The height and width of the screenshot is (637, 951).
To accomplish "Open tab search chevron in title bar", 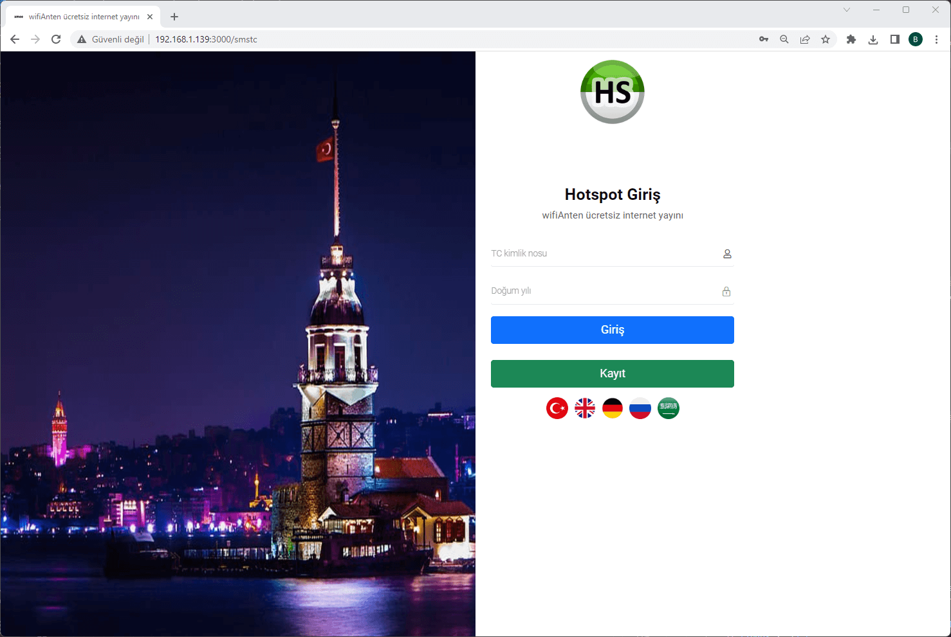I will click(847, 10).
